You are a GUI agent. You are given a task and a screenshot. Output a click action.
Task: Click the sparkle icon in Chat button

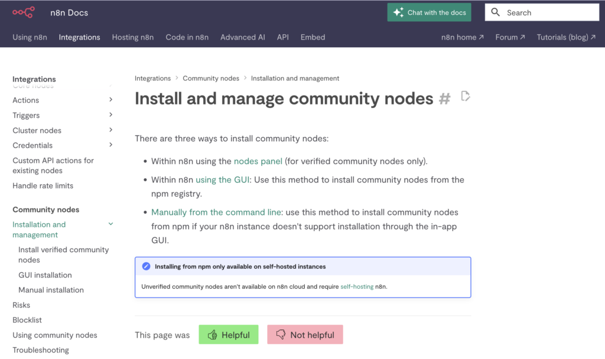click(x=398, y=12)
